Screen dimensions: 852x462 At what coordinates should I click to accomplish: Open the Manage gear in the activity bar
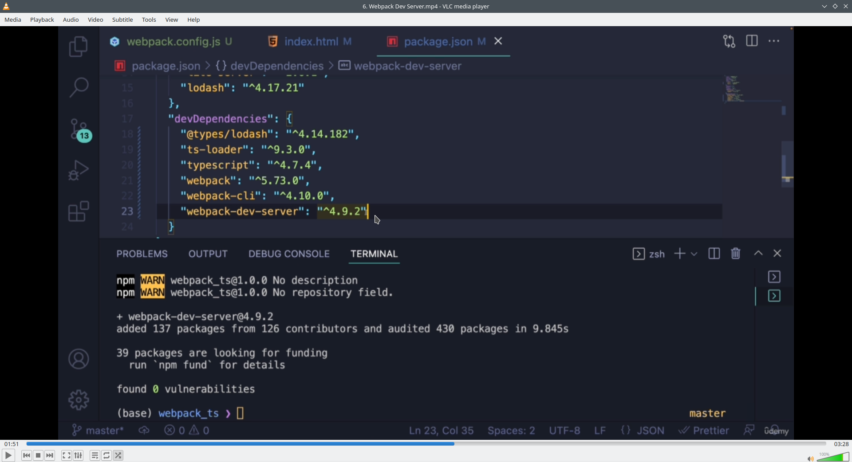click(x=79, y=400)
